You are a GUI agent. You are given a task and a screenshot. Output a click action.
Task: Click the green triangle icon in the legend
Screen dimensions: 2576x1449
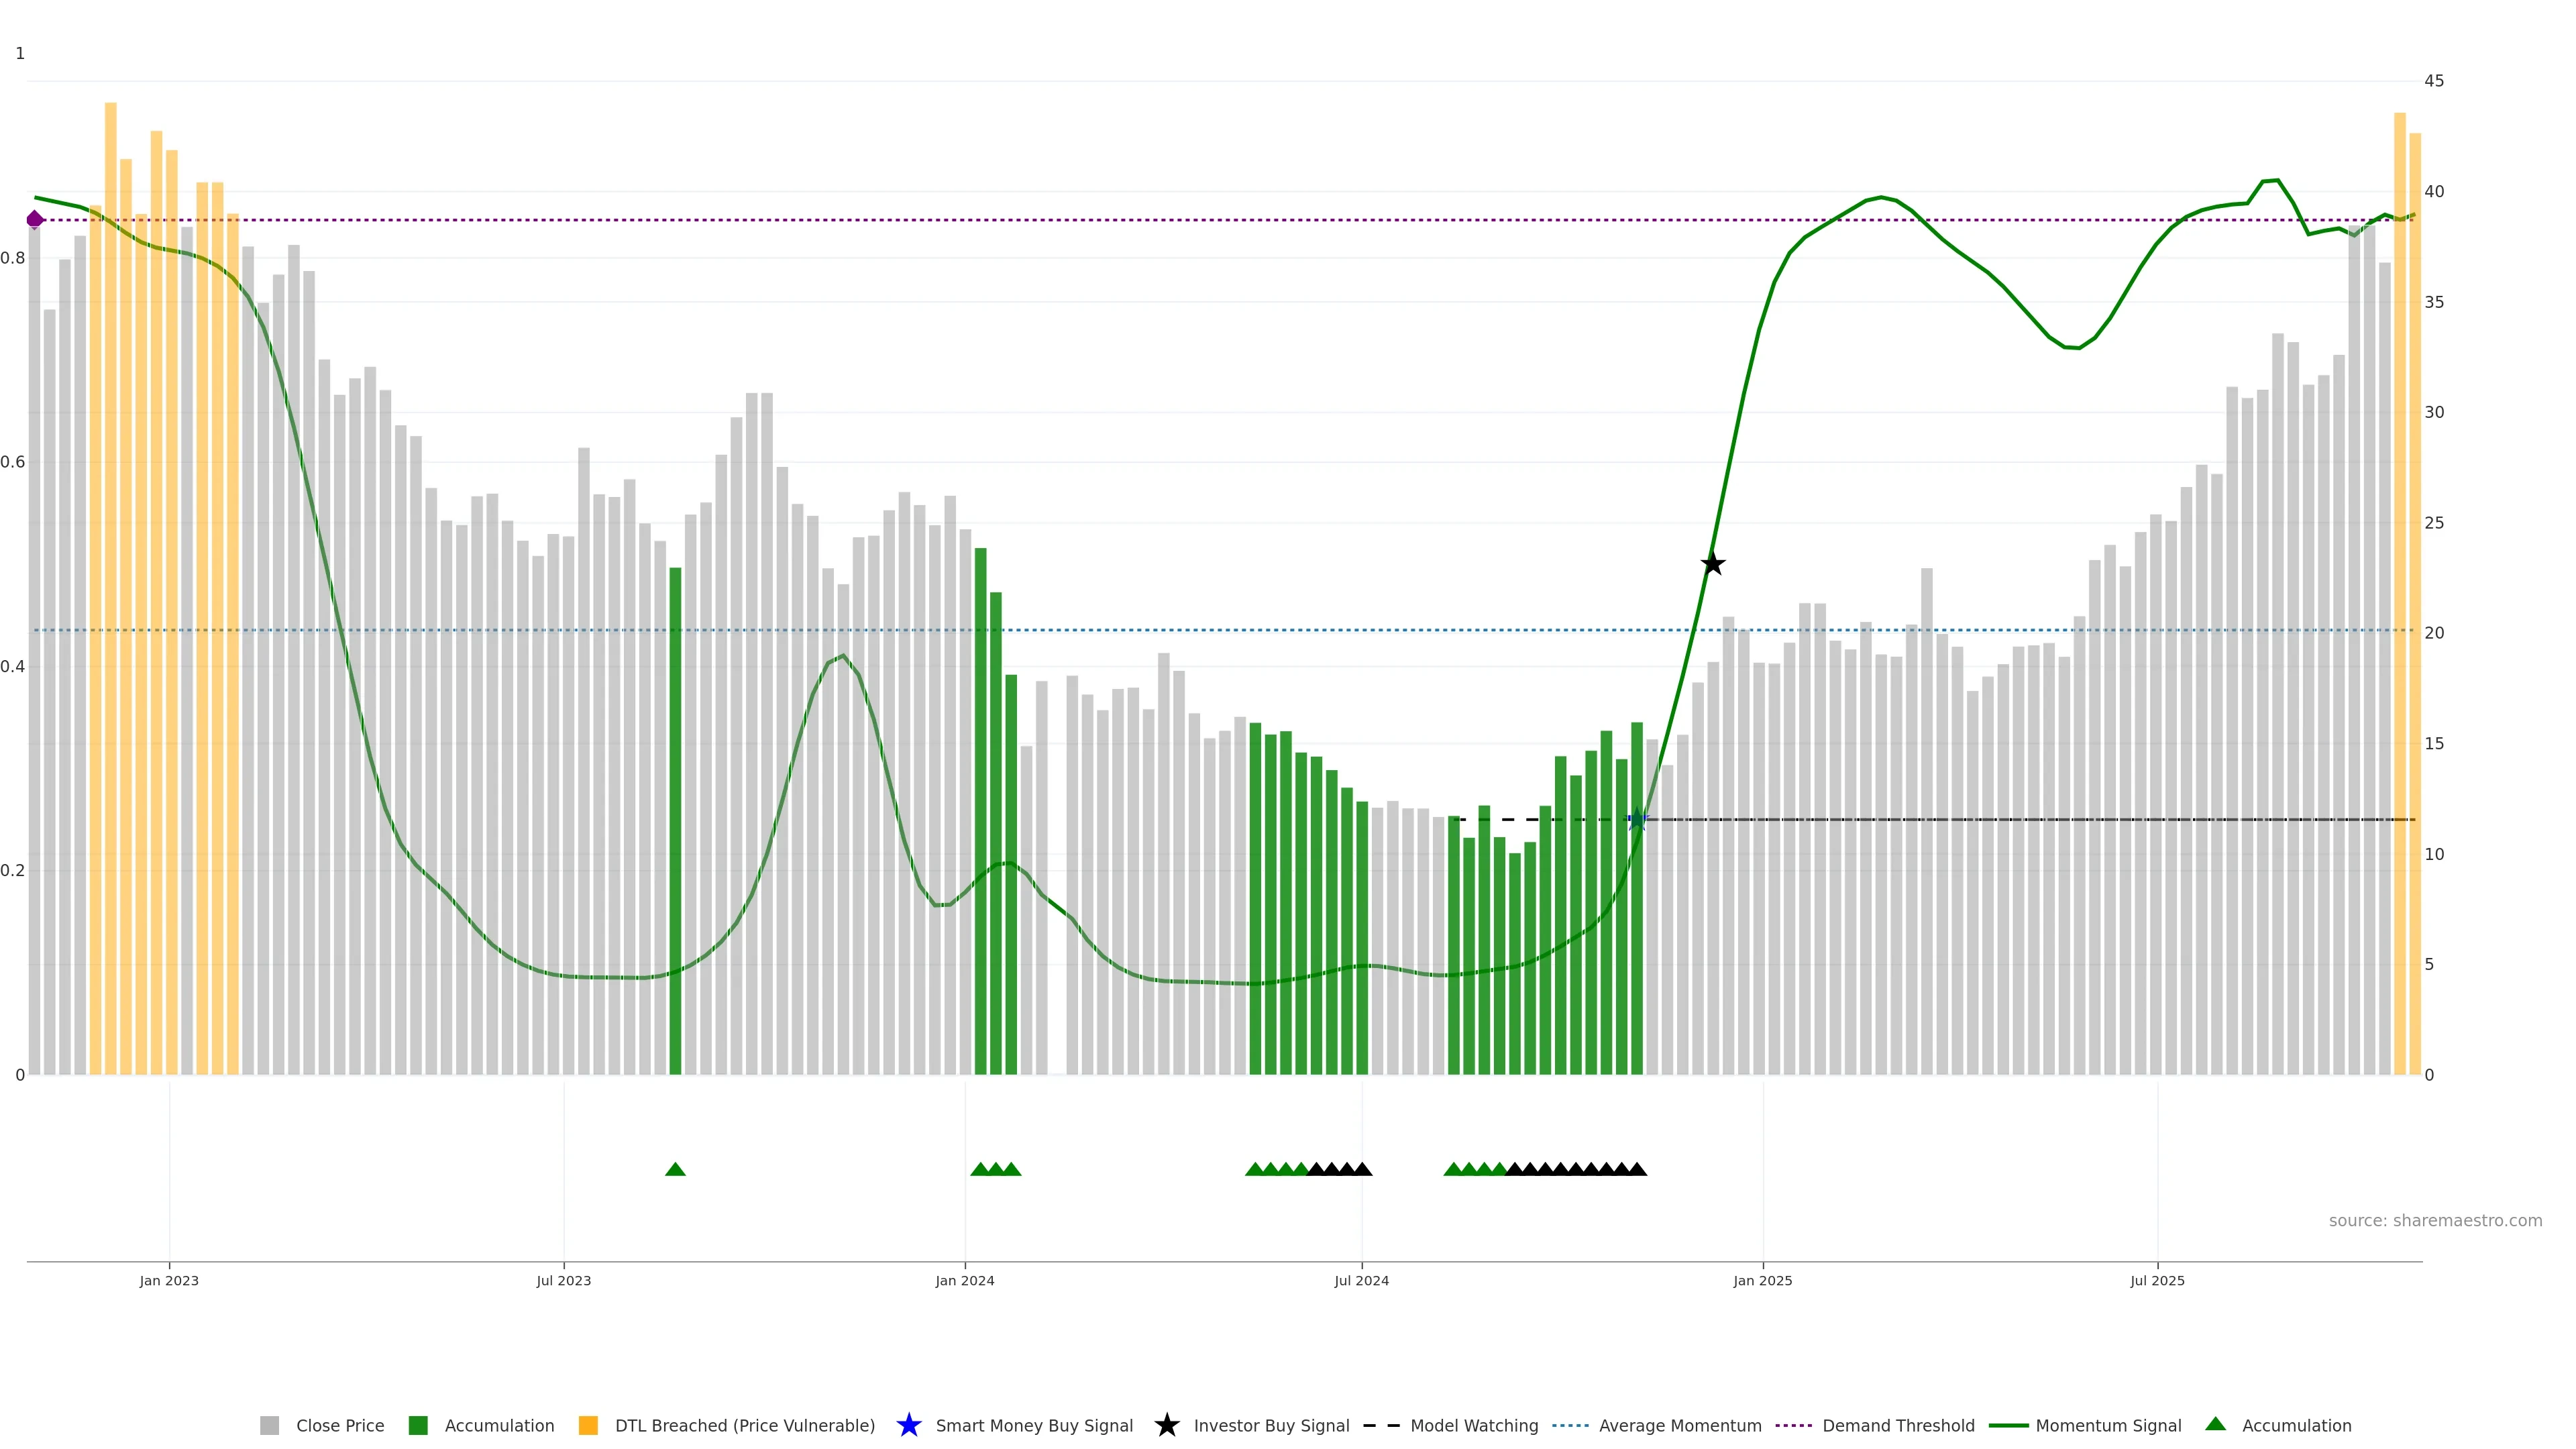tap(2215, 1424)
